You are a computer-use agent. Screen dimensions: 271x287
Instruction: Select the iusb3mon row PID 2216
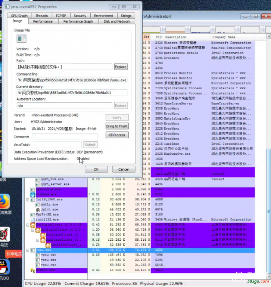click(x=203, y=144)
